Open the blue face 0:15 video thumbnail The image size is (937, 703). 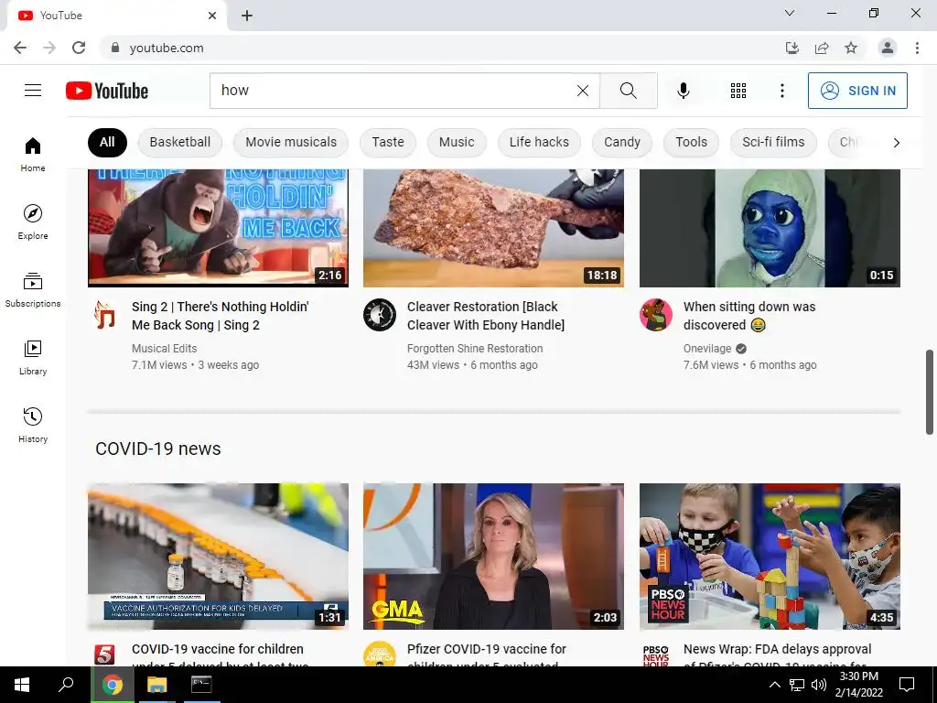pyautogui.click(x=770, y=228)
